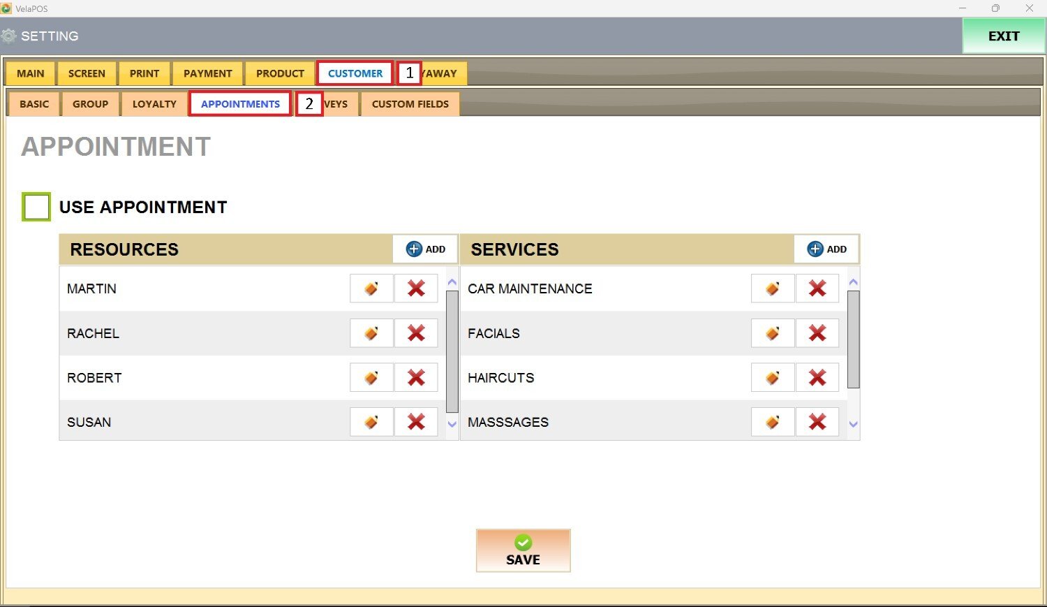Viewport: 1047px width, 607px height.
Task: Open the LOYALTY sub-tab
Action: [x=154, y=104]
